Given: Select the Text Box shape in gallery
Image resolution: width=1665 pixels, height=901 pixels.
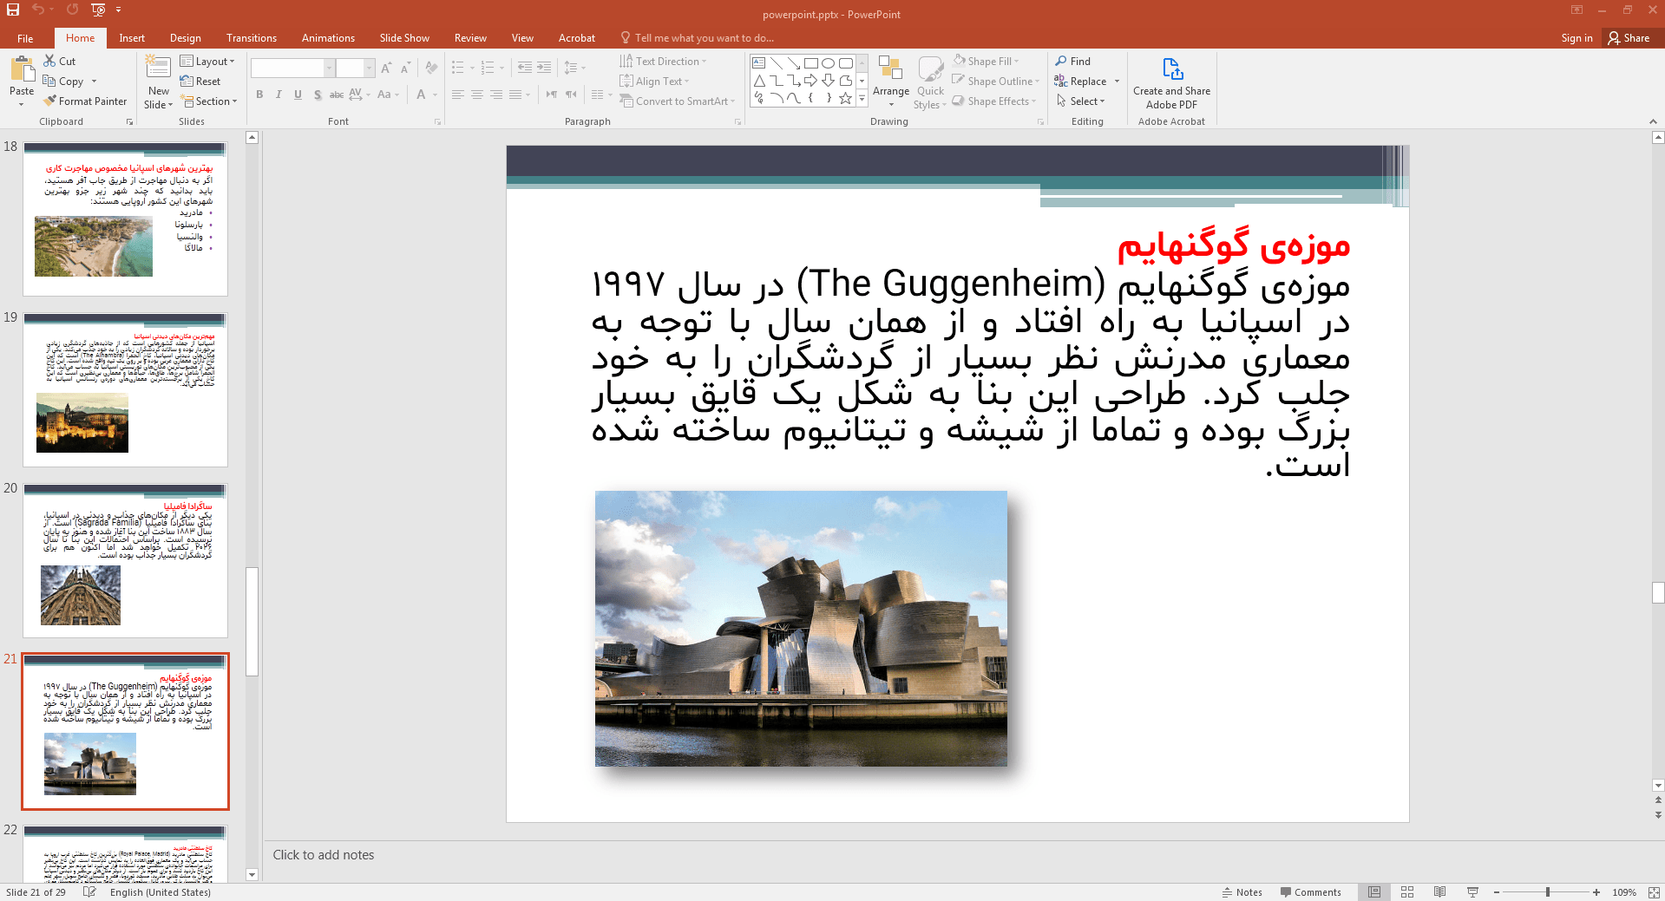Looking at the screenshot, I should (x=758, y=63).
